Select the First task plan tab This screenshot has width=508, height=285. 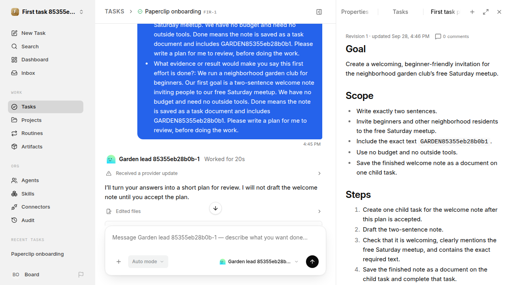click(445, 12)
